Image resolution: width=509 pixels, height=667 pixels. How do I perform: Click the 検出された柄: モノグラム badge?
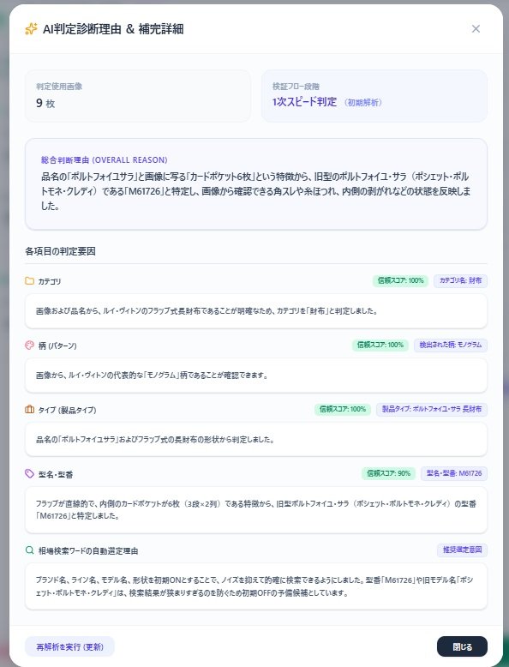[451, 345]
